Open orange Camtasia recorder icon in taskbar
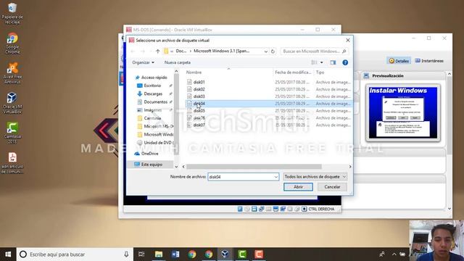 [259, 254]
